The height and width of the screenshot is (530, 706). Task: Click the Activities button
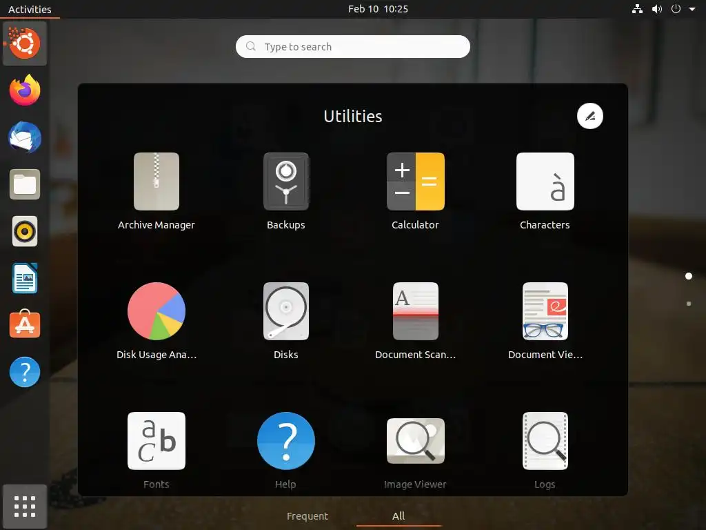(x=30, y=9)
